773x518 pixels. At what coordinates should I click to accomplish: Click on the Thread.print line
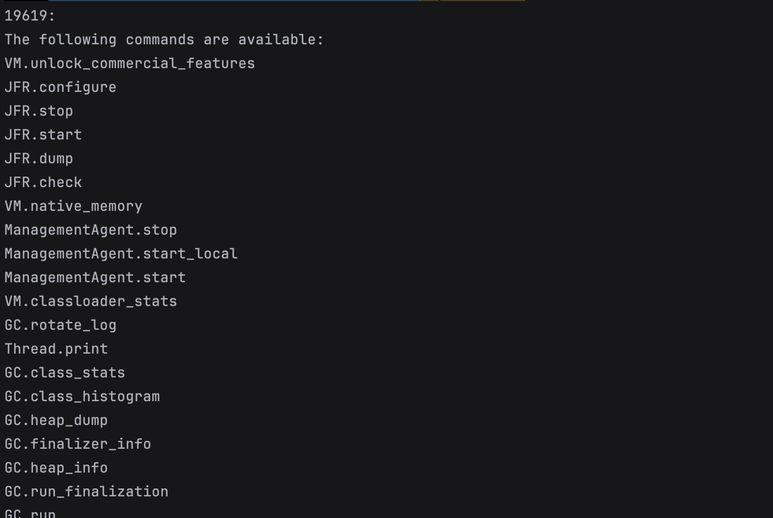point(56,349)
